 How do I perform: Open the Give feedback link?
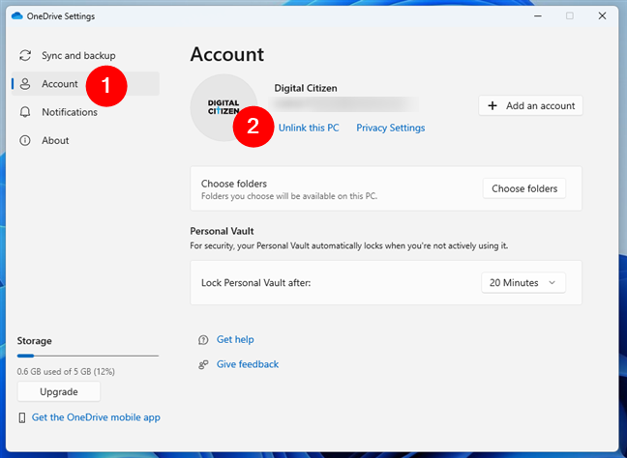248,364
